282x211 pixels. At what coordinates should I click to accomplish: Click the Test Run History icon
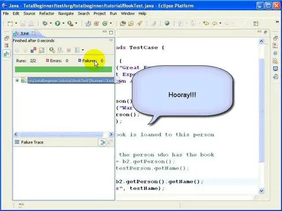77,50
